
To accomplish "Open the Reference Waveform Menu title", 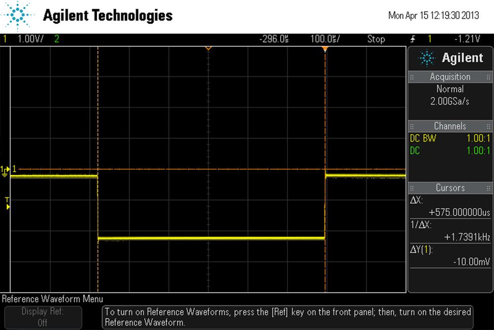I will [x=52, y=299].
